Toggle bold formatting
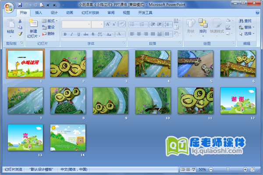Viewport: 263px width, 175px height. tap(65, 34)
